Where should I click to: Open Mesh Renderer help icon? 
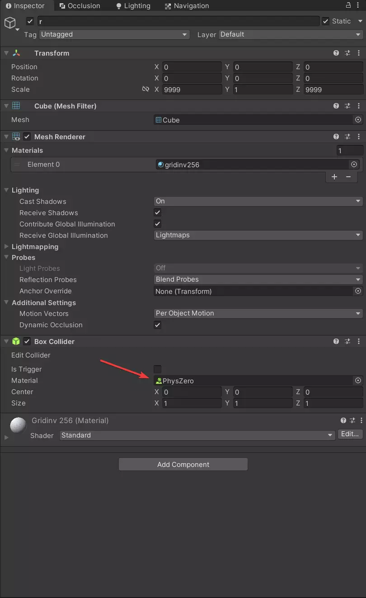[x=336, y=137]
